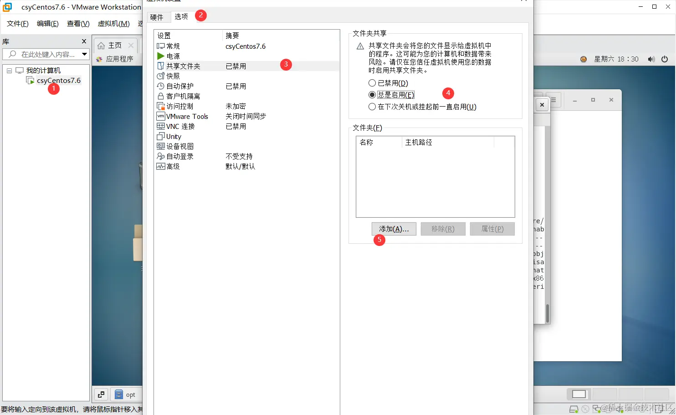Select the Always enabled (总是启用) radio button

coord(372,95)
